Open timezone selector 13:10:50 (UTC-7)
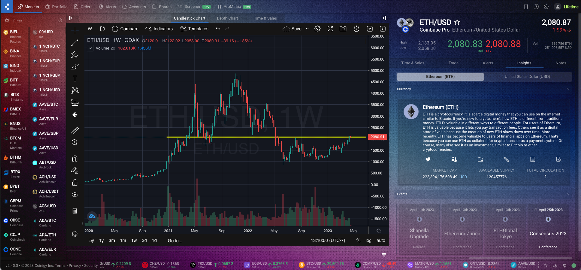Screen dimensions: 581x270 pyautogui.click(x=328, y=240)
